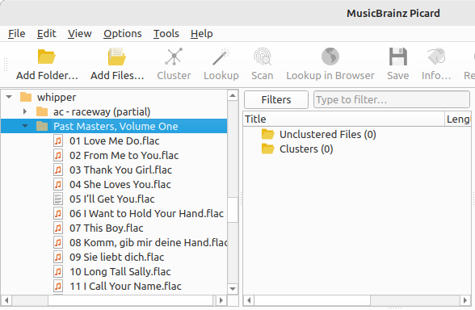Click the Add Files toolbar icon
475x310 pixels.
pyautogui.click(x=117, y=57)
